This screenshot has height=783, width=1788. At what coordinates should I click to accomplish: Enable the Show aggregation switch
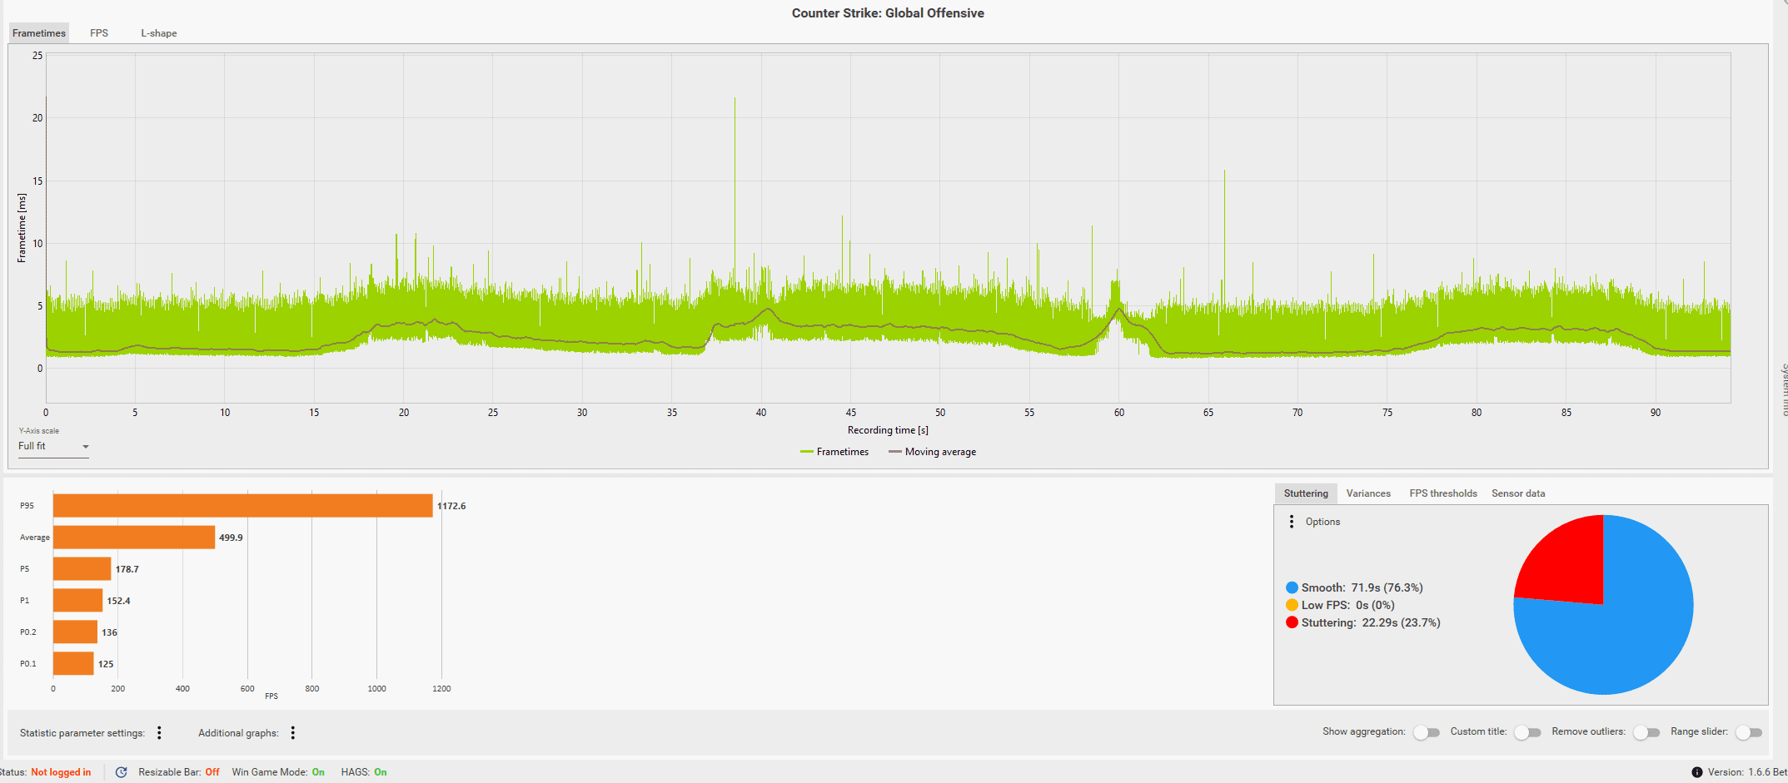[x=1427, y=732]
